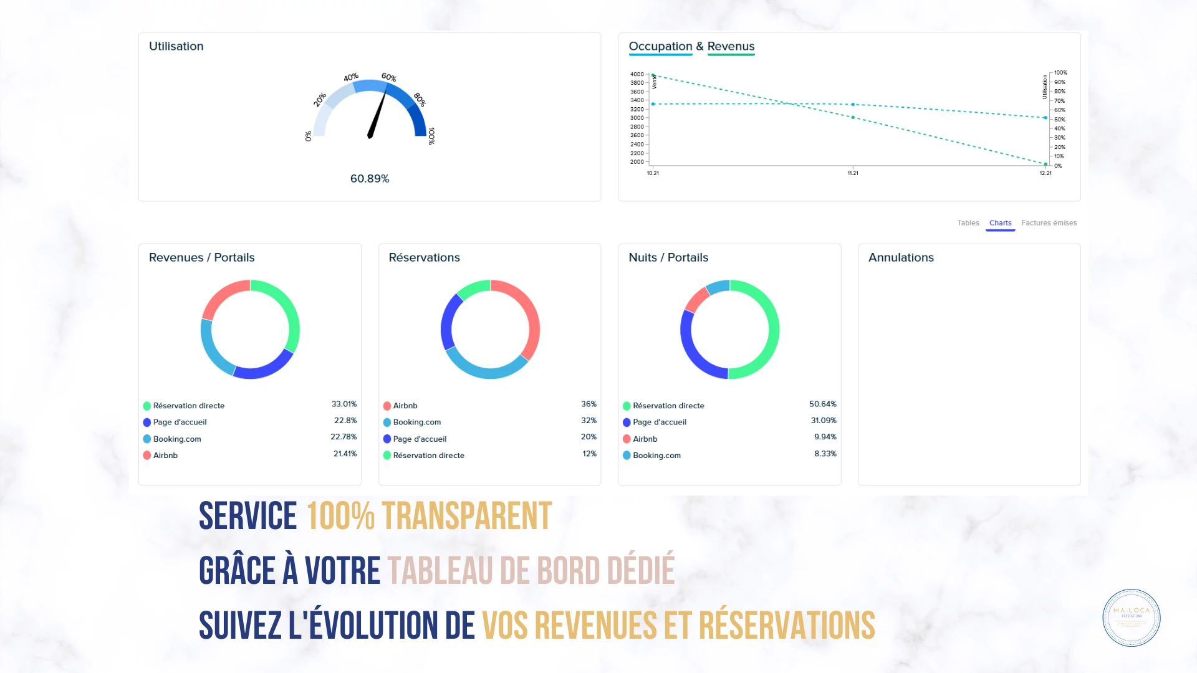Image resolution: width=1197 pixels, height=673 pixels.
Task: Click the 33.01% value in Revenues legend
Action: click(344, 404)
